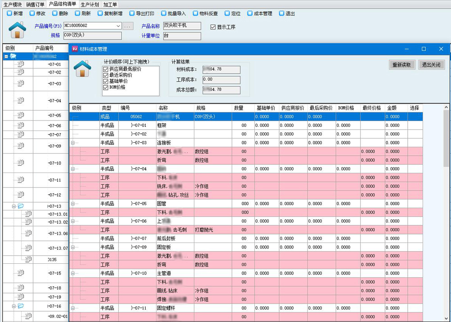Switch to the 销售订单 tab
This screenshot has height=322, width=451.
coord(35,4)
